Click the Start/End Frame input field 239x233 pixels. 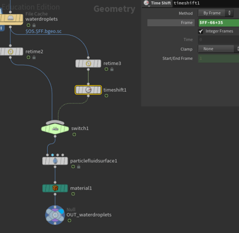tap(219, 59)
